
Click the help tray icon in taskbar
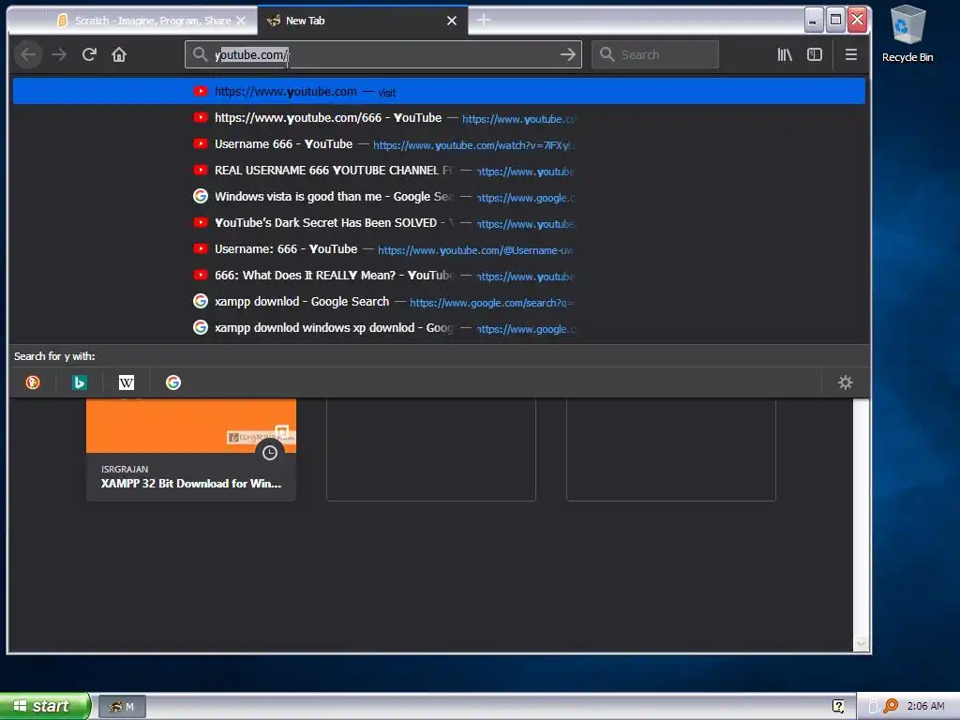838,707
